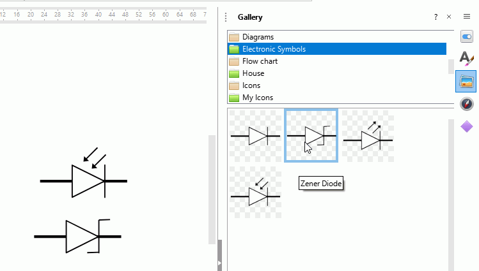Image resolution: width=479 pixels, height=271 pixels.
Task: Click the Gallery panel help question mark
Action: pyautogui.click(x=436, y=17)
